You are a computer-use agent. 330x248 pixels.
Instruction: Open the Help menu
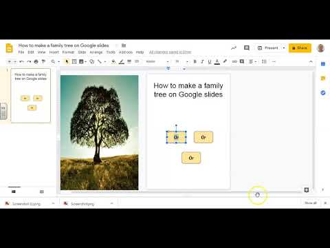(x=140, y=52)
